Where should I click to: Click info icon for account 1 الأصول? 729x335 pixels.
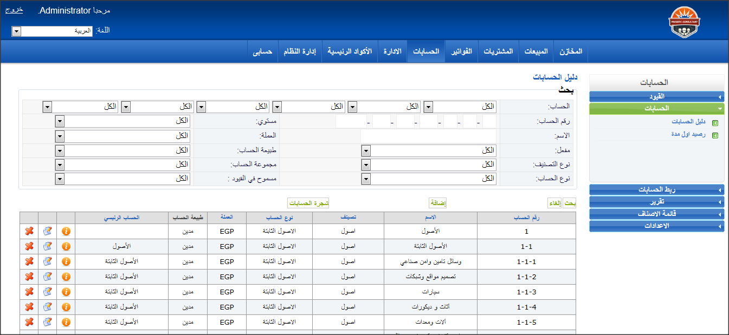(66, 231)
